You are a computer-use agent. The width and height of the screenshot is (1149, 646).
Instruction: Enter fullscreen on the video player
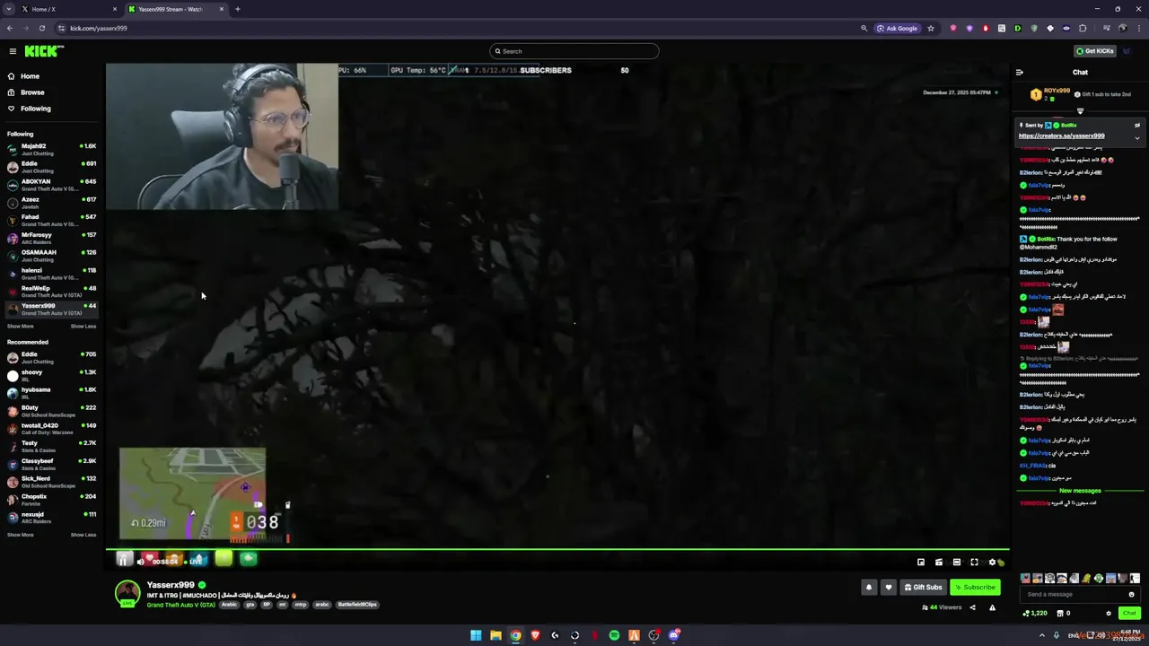974,563
